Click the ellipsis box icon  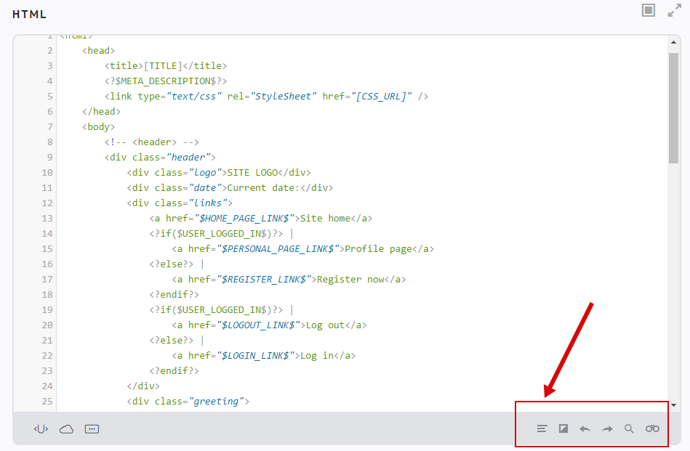(x=92, y=428)
